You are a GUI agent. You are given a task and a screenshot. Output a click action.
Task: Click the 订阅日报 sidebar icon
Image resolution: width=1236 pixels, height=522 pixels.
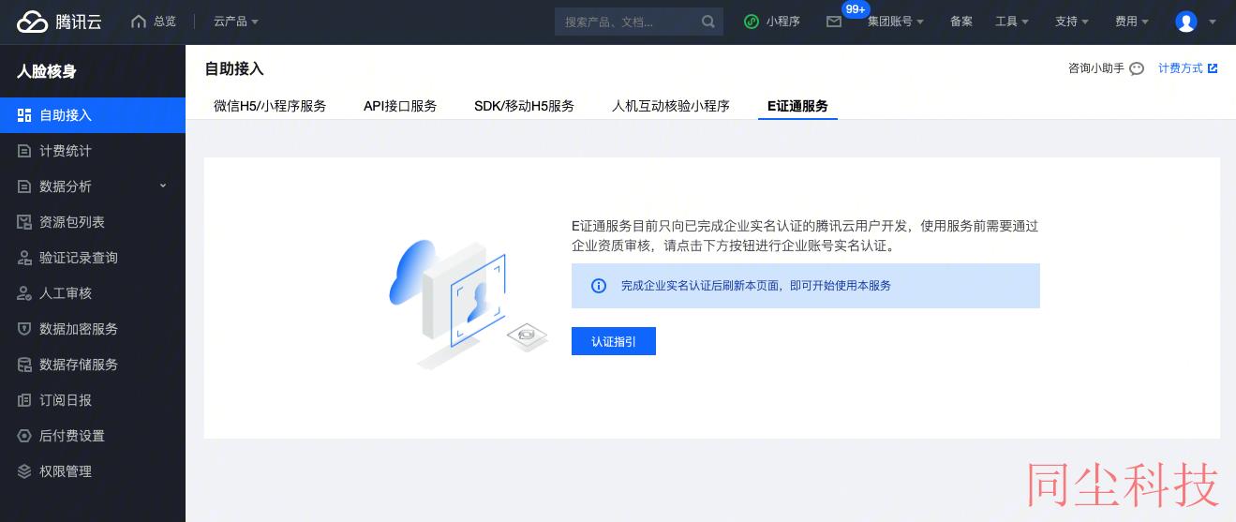pyautogui.click(x=24, y=400)
